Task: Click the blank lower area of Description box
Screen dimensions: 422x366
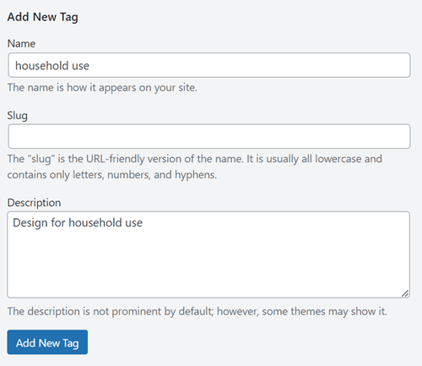Action: 208,268
